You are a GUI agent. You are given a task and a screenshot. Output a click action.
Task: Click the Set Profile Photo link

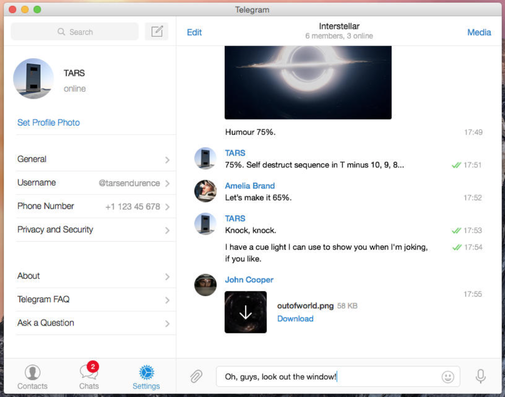tap(49, 123)
